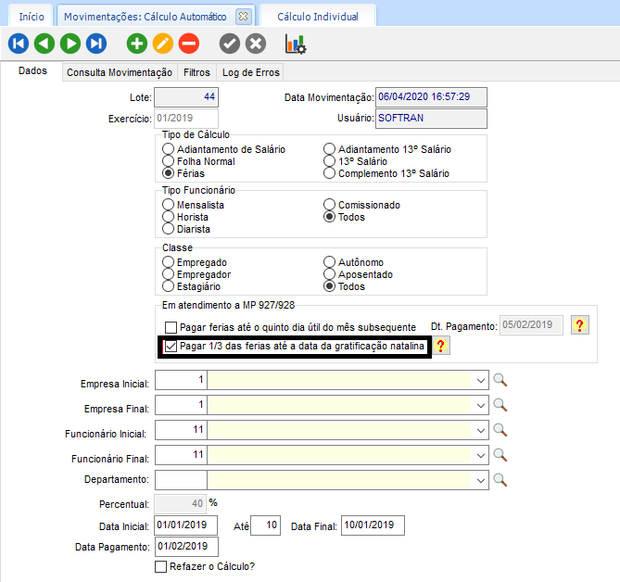Search Departamento with magnifier
The image size is (620, 582).
tap(500, 480)
